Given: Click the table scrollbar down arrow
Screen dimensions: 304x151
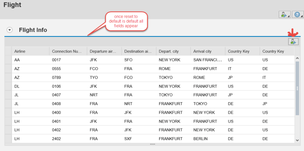Looking at the screenshot, I should (297, 140).
